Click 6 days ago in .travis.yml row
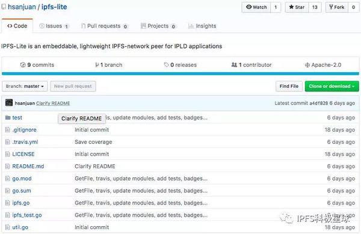 point(341,142)
